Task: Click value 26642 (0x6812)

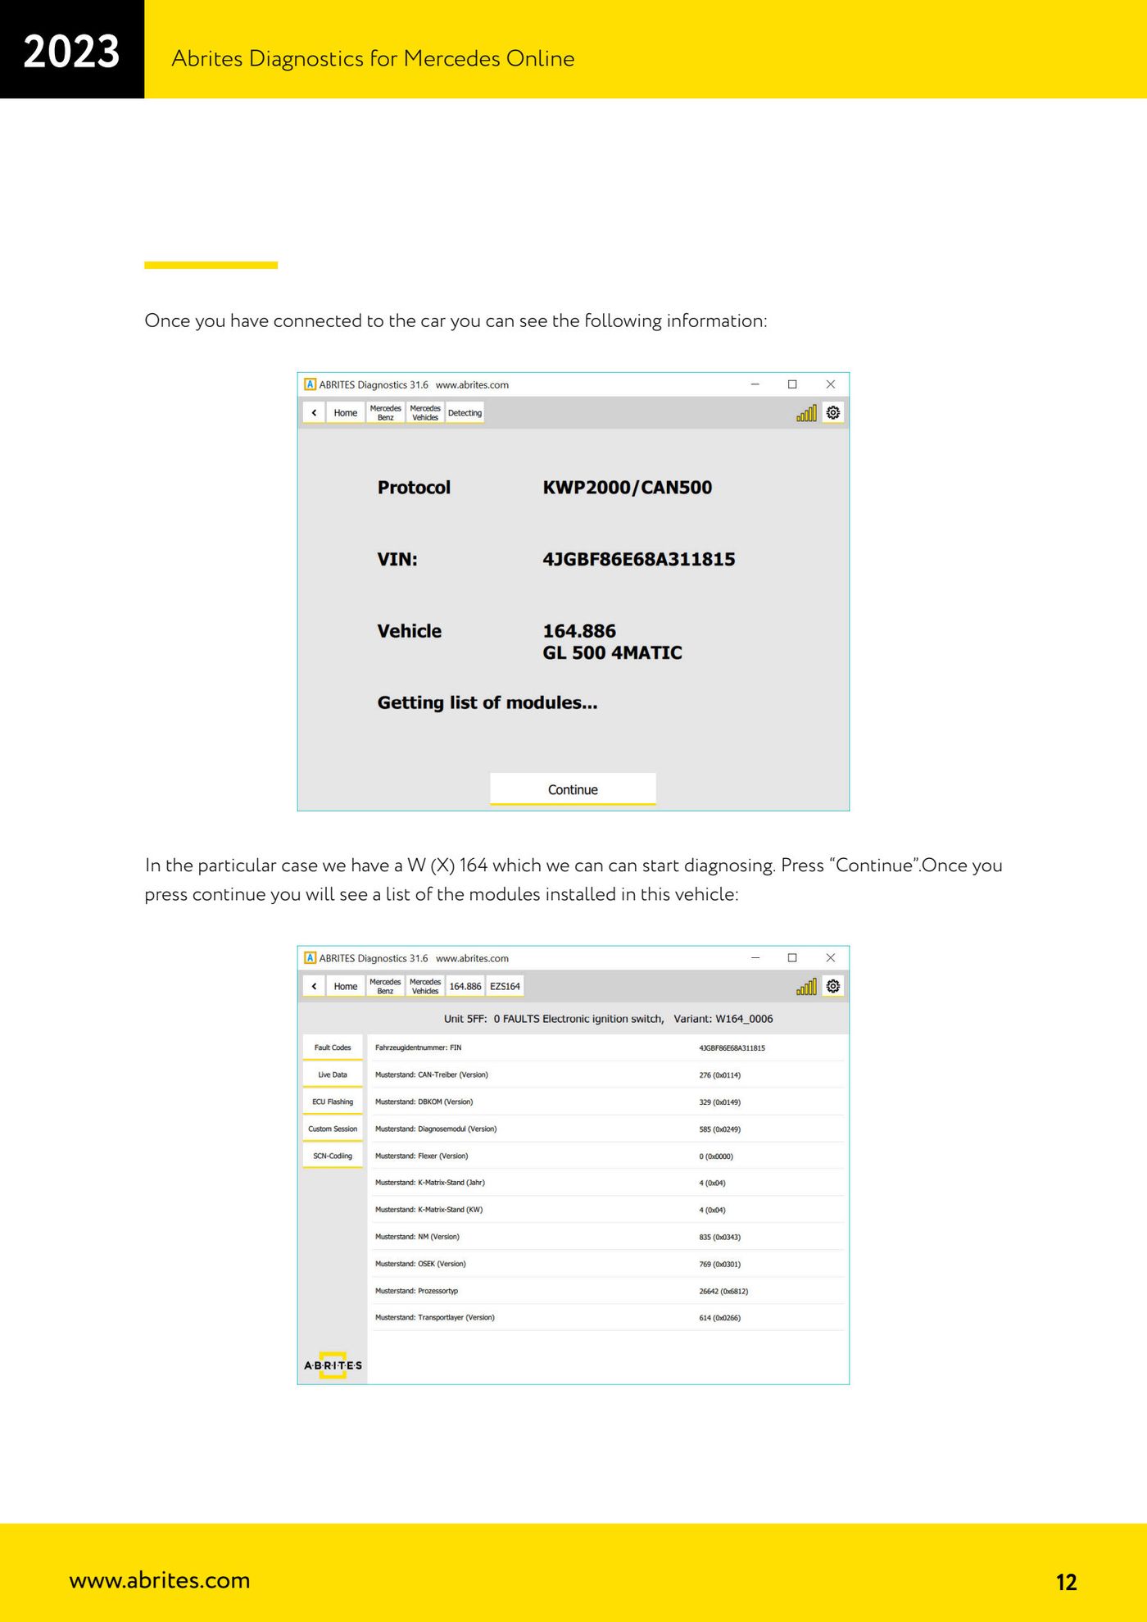Action: [723, 1291]
